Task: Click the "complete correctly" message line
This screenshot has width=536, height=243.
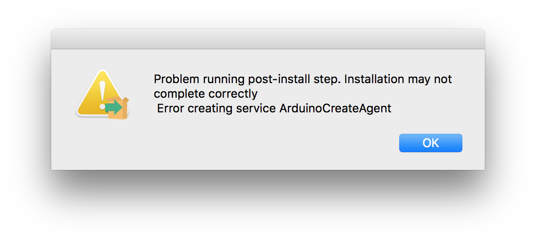Action: (x=205, y=94)
